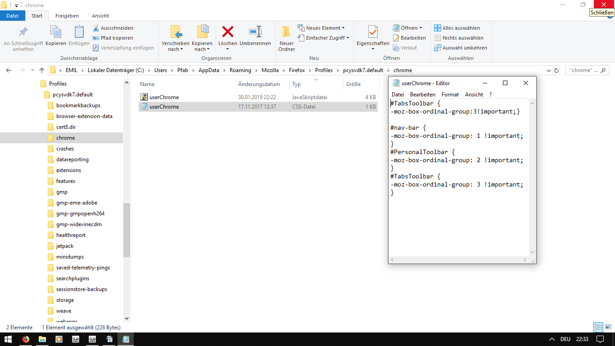Select the userChrome JavaSkriptdatei file
Screen dimensions: 615x346
click(164, 97)
